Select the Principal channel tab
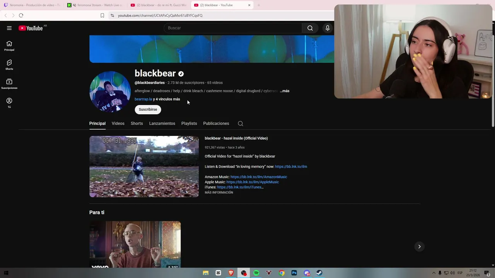The image size is (495, 278). (x=97, y=124)
